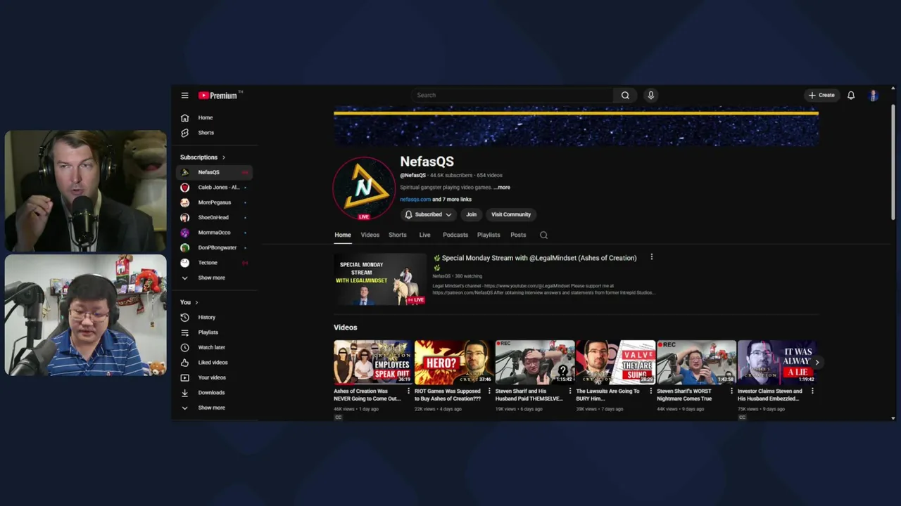Click the Your videos icon
This screenshot has height=506, width=901.
[184, 377]
